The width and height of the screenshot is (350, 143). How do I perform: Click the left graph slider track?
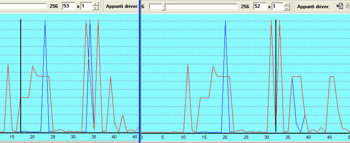(22, 6)
